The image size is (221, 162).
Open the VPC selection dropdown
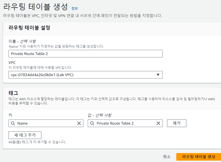point(85,75)
